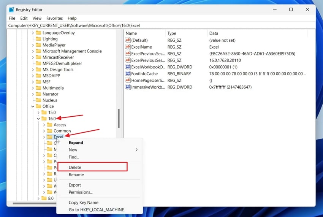This screenshot has height=217, width=323.
Task: Expand the 8.0 key
Action: pos(38,198)
